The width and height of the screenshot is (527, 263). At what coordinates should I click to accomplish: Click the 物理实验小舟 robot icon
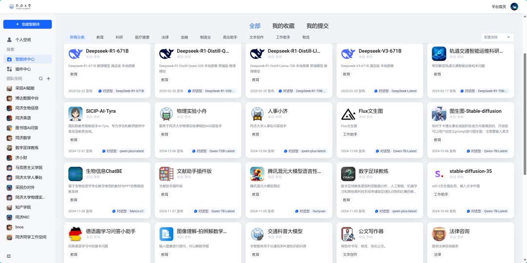[x=166, y=114]
